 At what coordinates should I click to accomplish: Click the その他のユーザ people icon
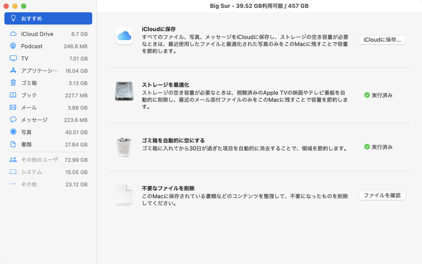(x=13, y=160)
